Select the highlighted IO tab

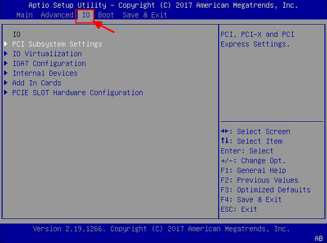click(x=86, y=15)
